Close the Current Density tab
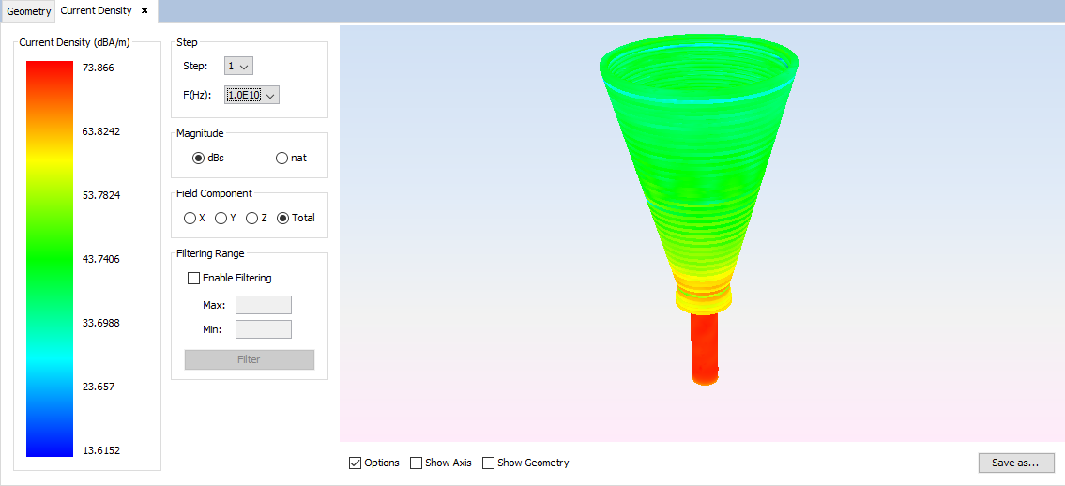The height and width of the screenshot is (486, 1065). (x=145, y=11)
